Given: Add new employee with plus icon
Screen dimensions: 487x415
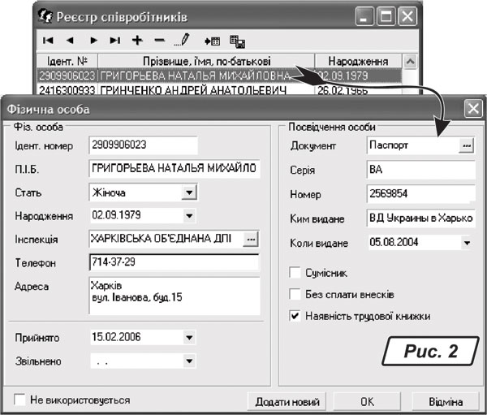Looking at the screenshot, I should [137, 40].
